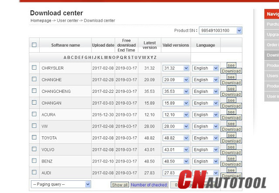The width and height of the screenshot is (279, 193).
Task: Expand BENZ version dropdown 48.50
Action: 176,161
